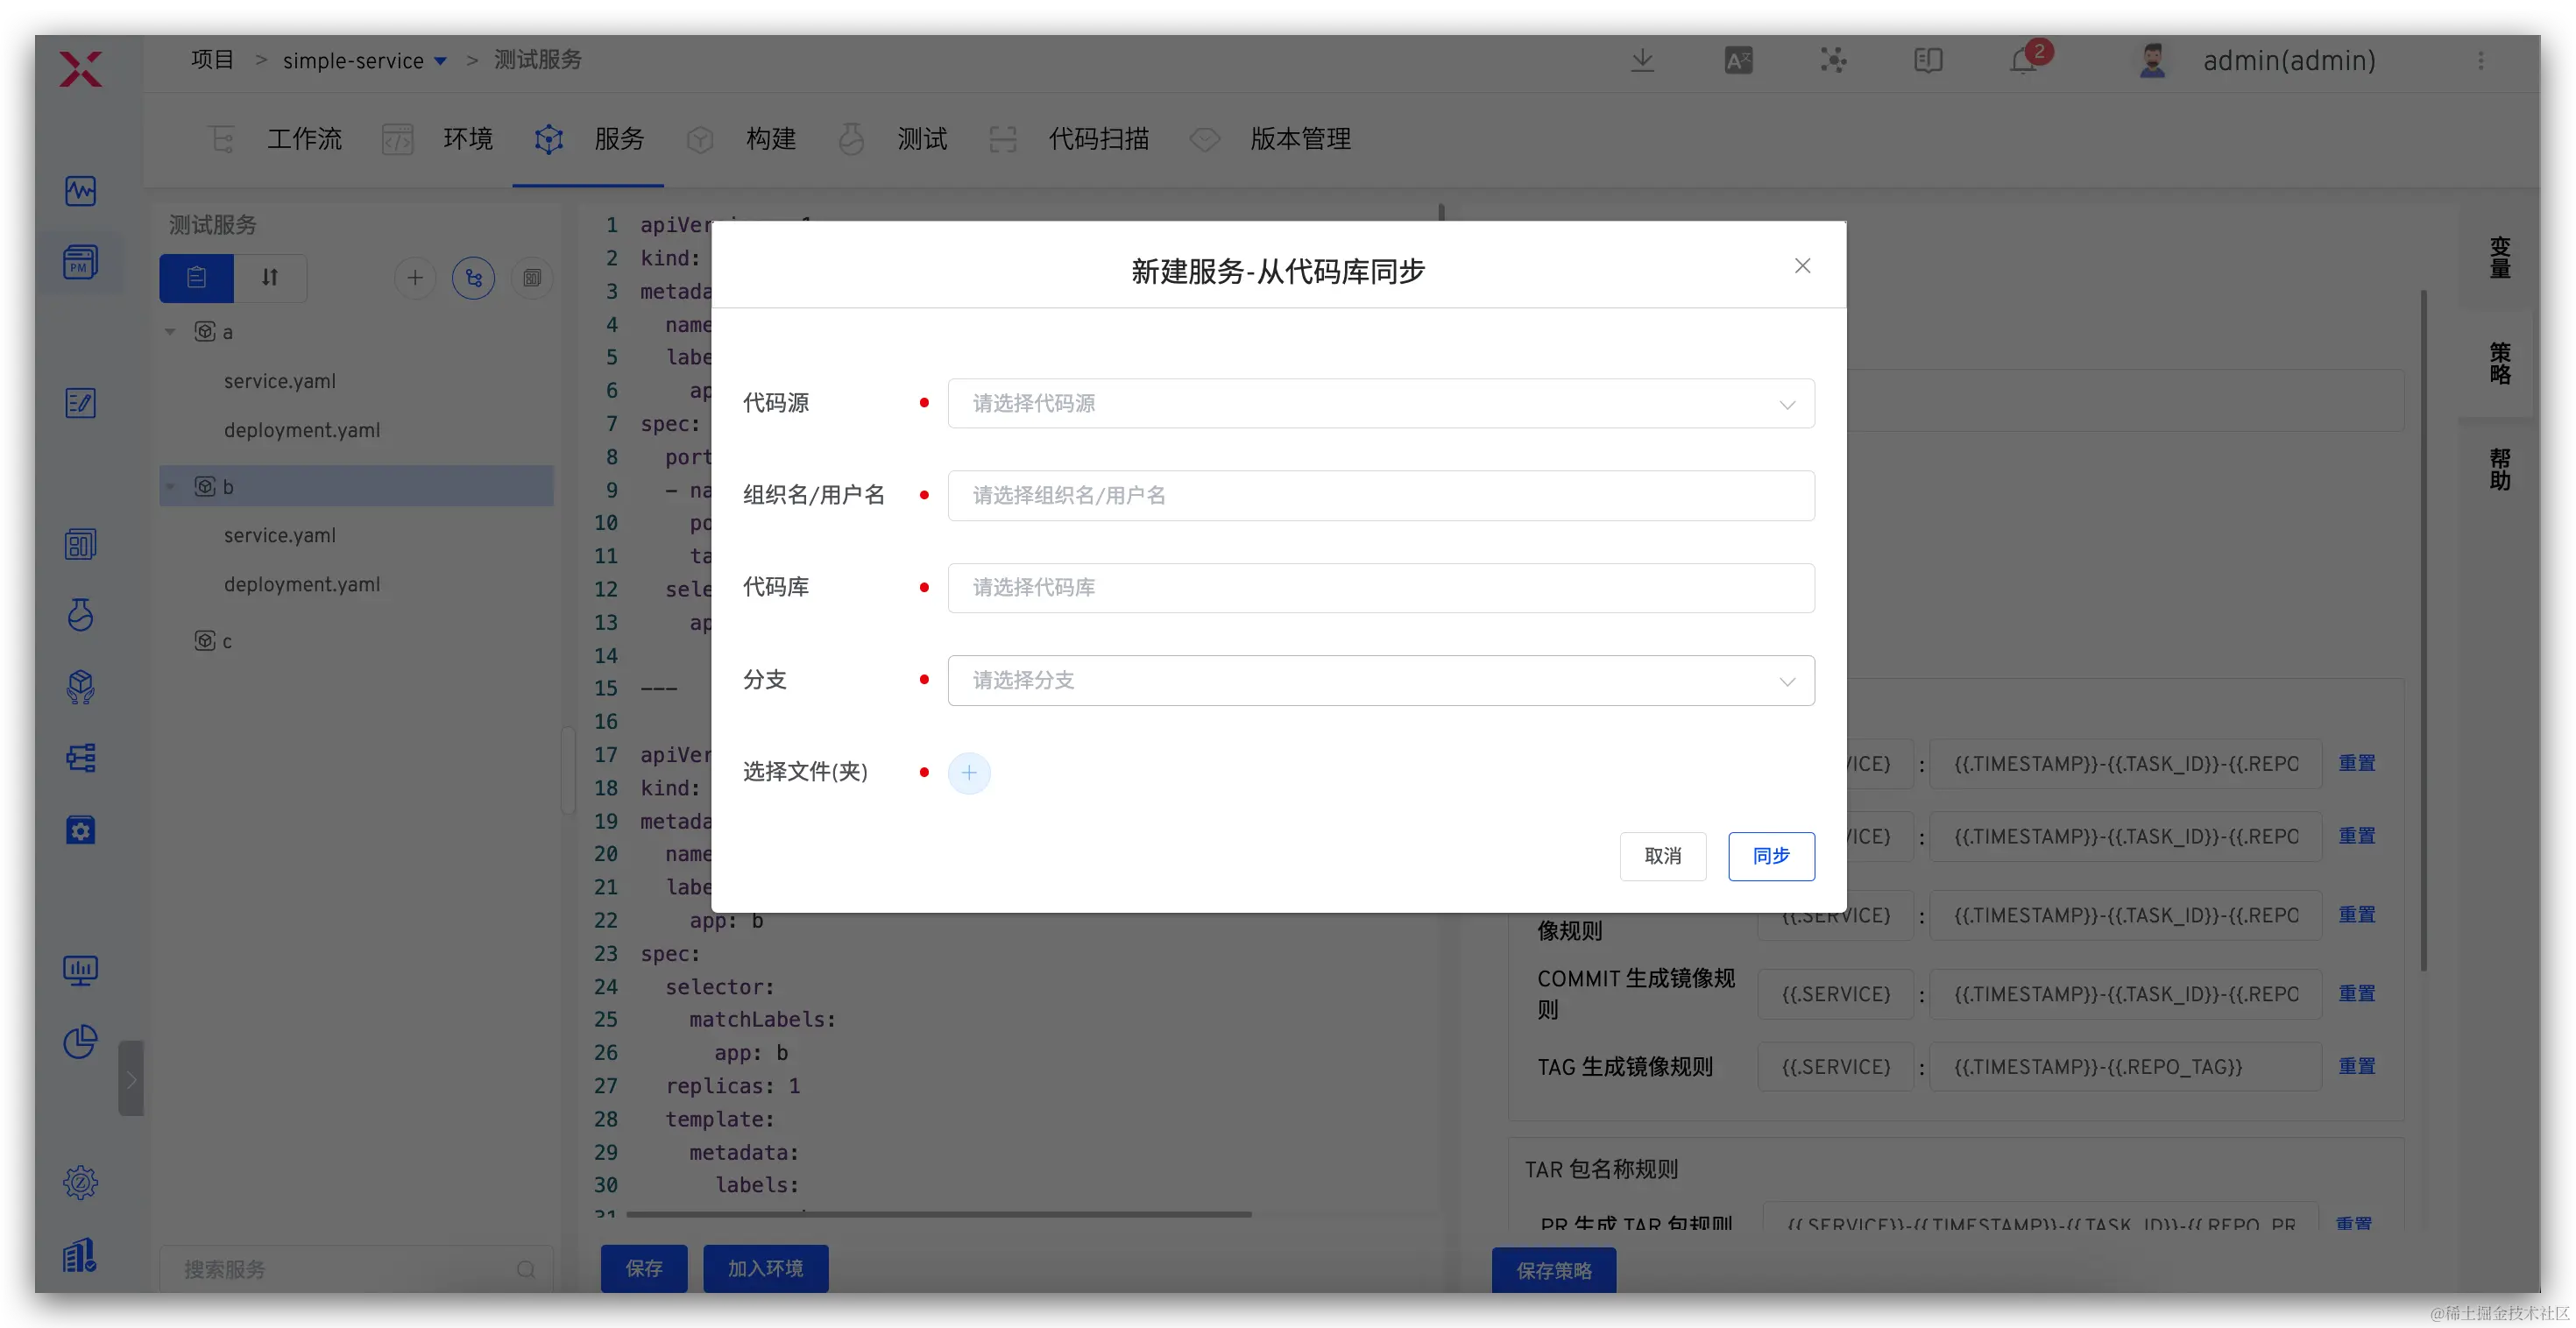
Task: Click the notification bell icon
Action: point(2023,61)
